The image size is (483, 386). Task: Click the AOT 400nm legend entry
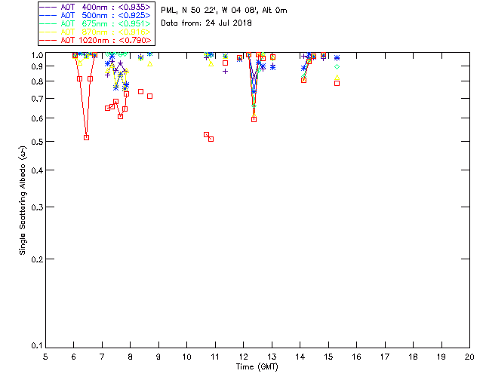(x=95, y=7)
